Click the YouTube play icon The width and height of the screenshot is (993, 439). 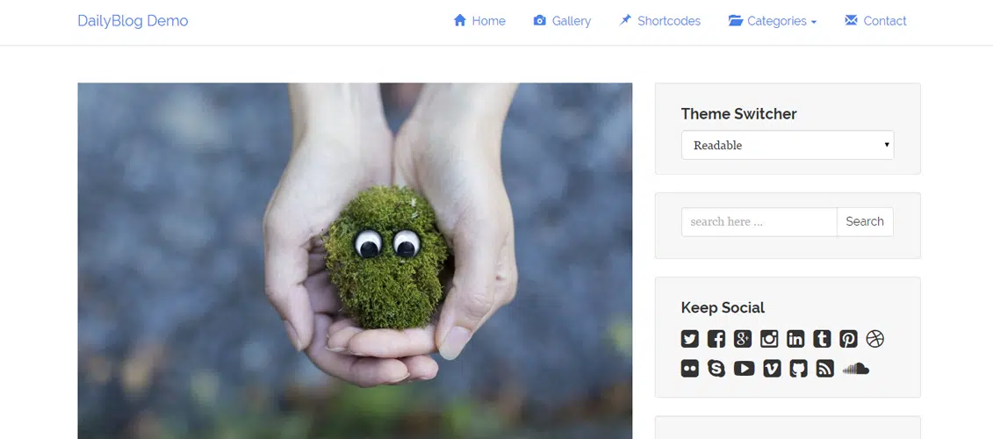coord(744,369)
